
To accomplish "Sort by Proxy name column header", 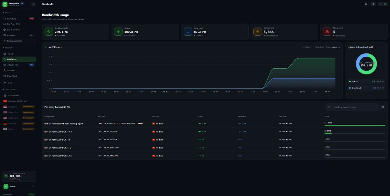I will point(49,116).
